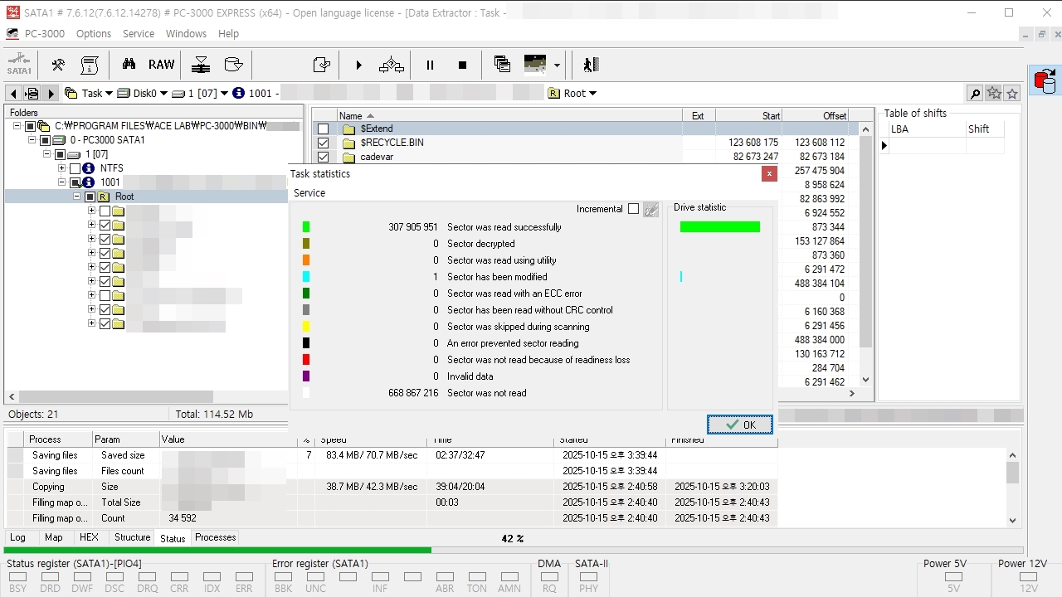The image size is (1062, 597).
Task: Collapse the Root tree node
Action: tap(77, 197)
